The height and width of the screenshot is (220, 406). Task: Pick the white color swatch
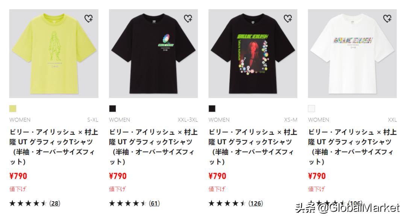(x=312, y=108)
